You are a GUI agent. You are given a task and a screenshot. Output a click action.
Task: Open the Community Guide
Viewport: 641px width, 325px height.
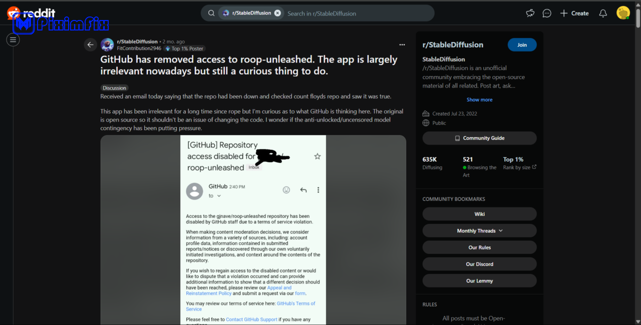coord(479,138)
